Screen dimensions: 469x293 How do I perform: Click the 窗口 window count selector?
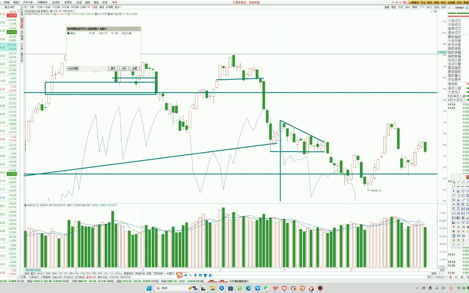click(33, 273)
